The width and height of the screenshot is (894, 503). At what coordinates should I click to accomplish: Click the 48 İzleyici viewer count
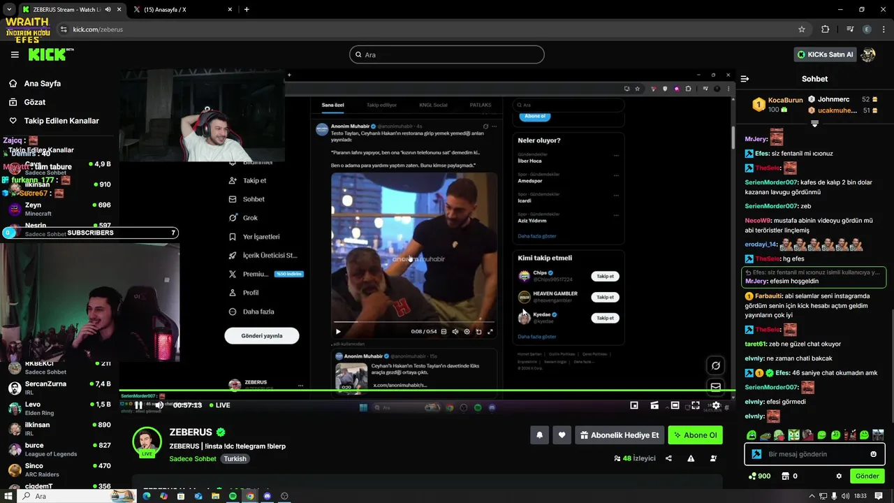coord(634,459)
